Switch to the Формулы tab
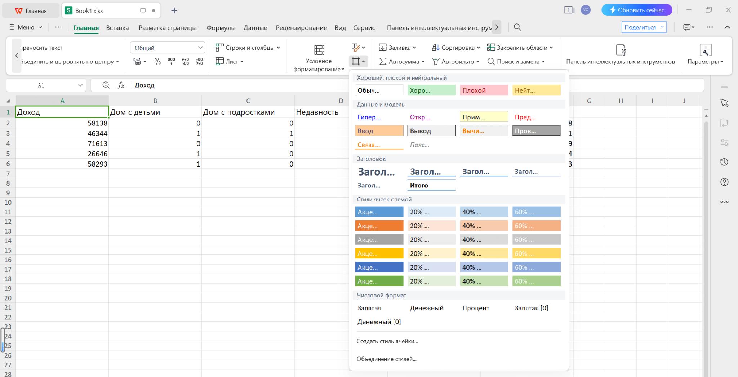 tap(221, 28)
